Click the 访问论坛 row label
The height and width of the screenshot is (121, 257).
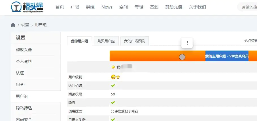(x=75, y=86)
